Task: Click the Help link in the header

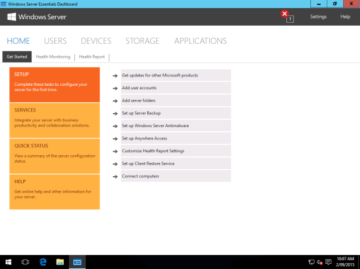Action: [345, 16]
